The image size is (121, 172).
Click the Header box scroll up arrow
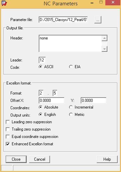(x=104, y=38)
